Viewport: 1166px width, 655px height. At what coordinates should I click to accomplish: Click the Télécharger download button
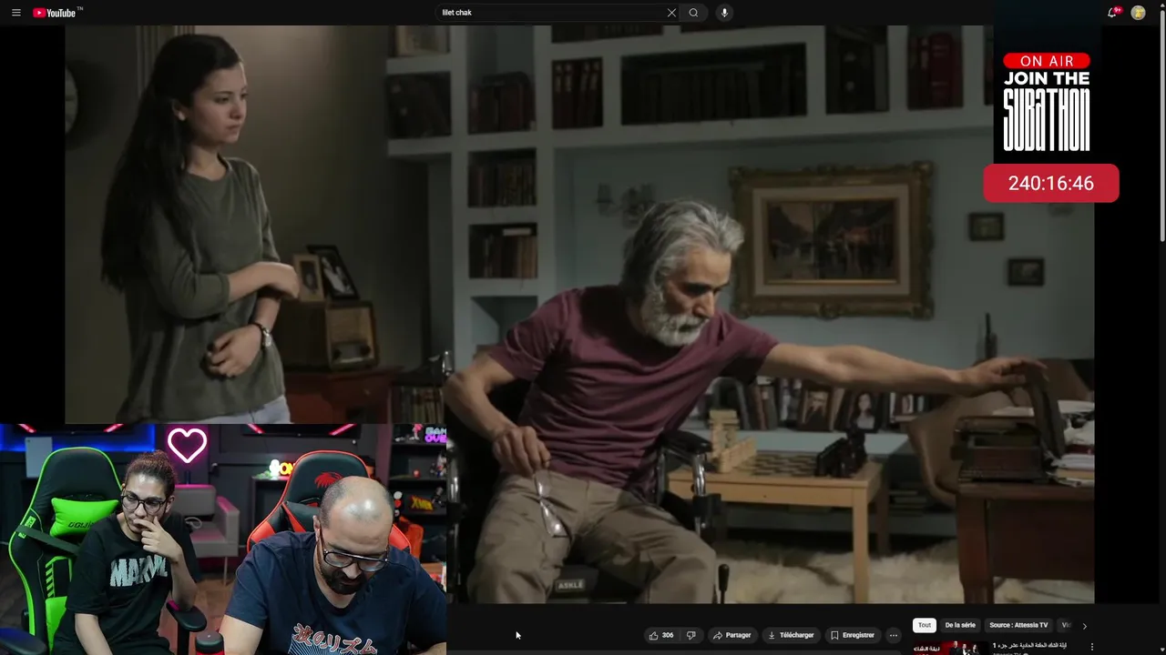pyautogui.click(x=791, y=635)
